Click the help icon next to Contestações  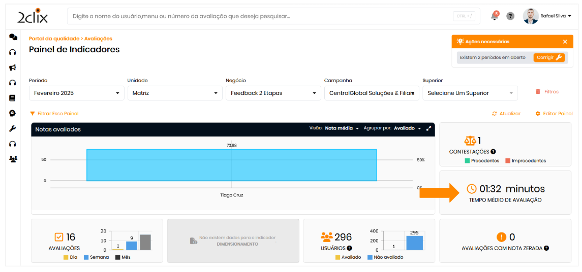pos(493,152)
